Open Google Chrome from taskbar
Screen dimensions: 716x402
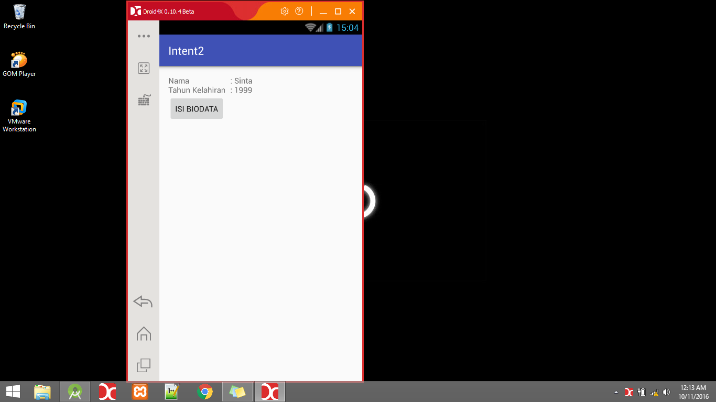click(x=205, y=392)
